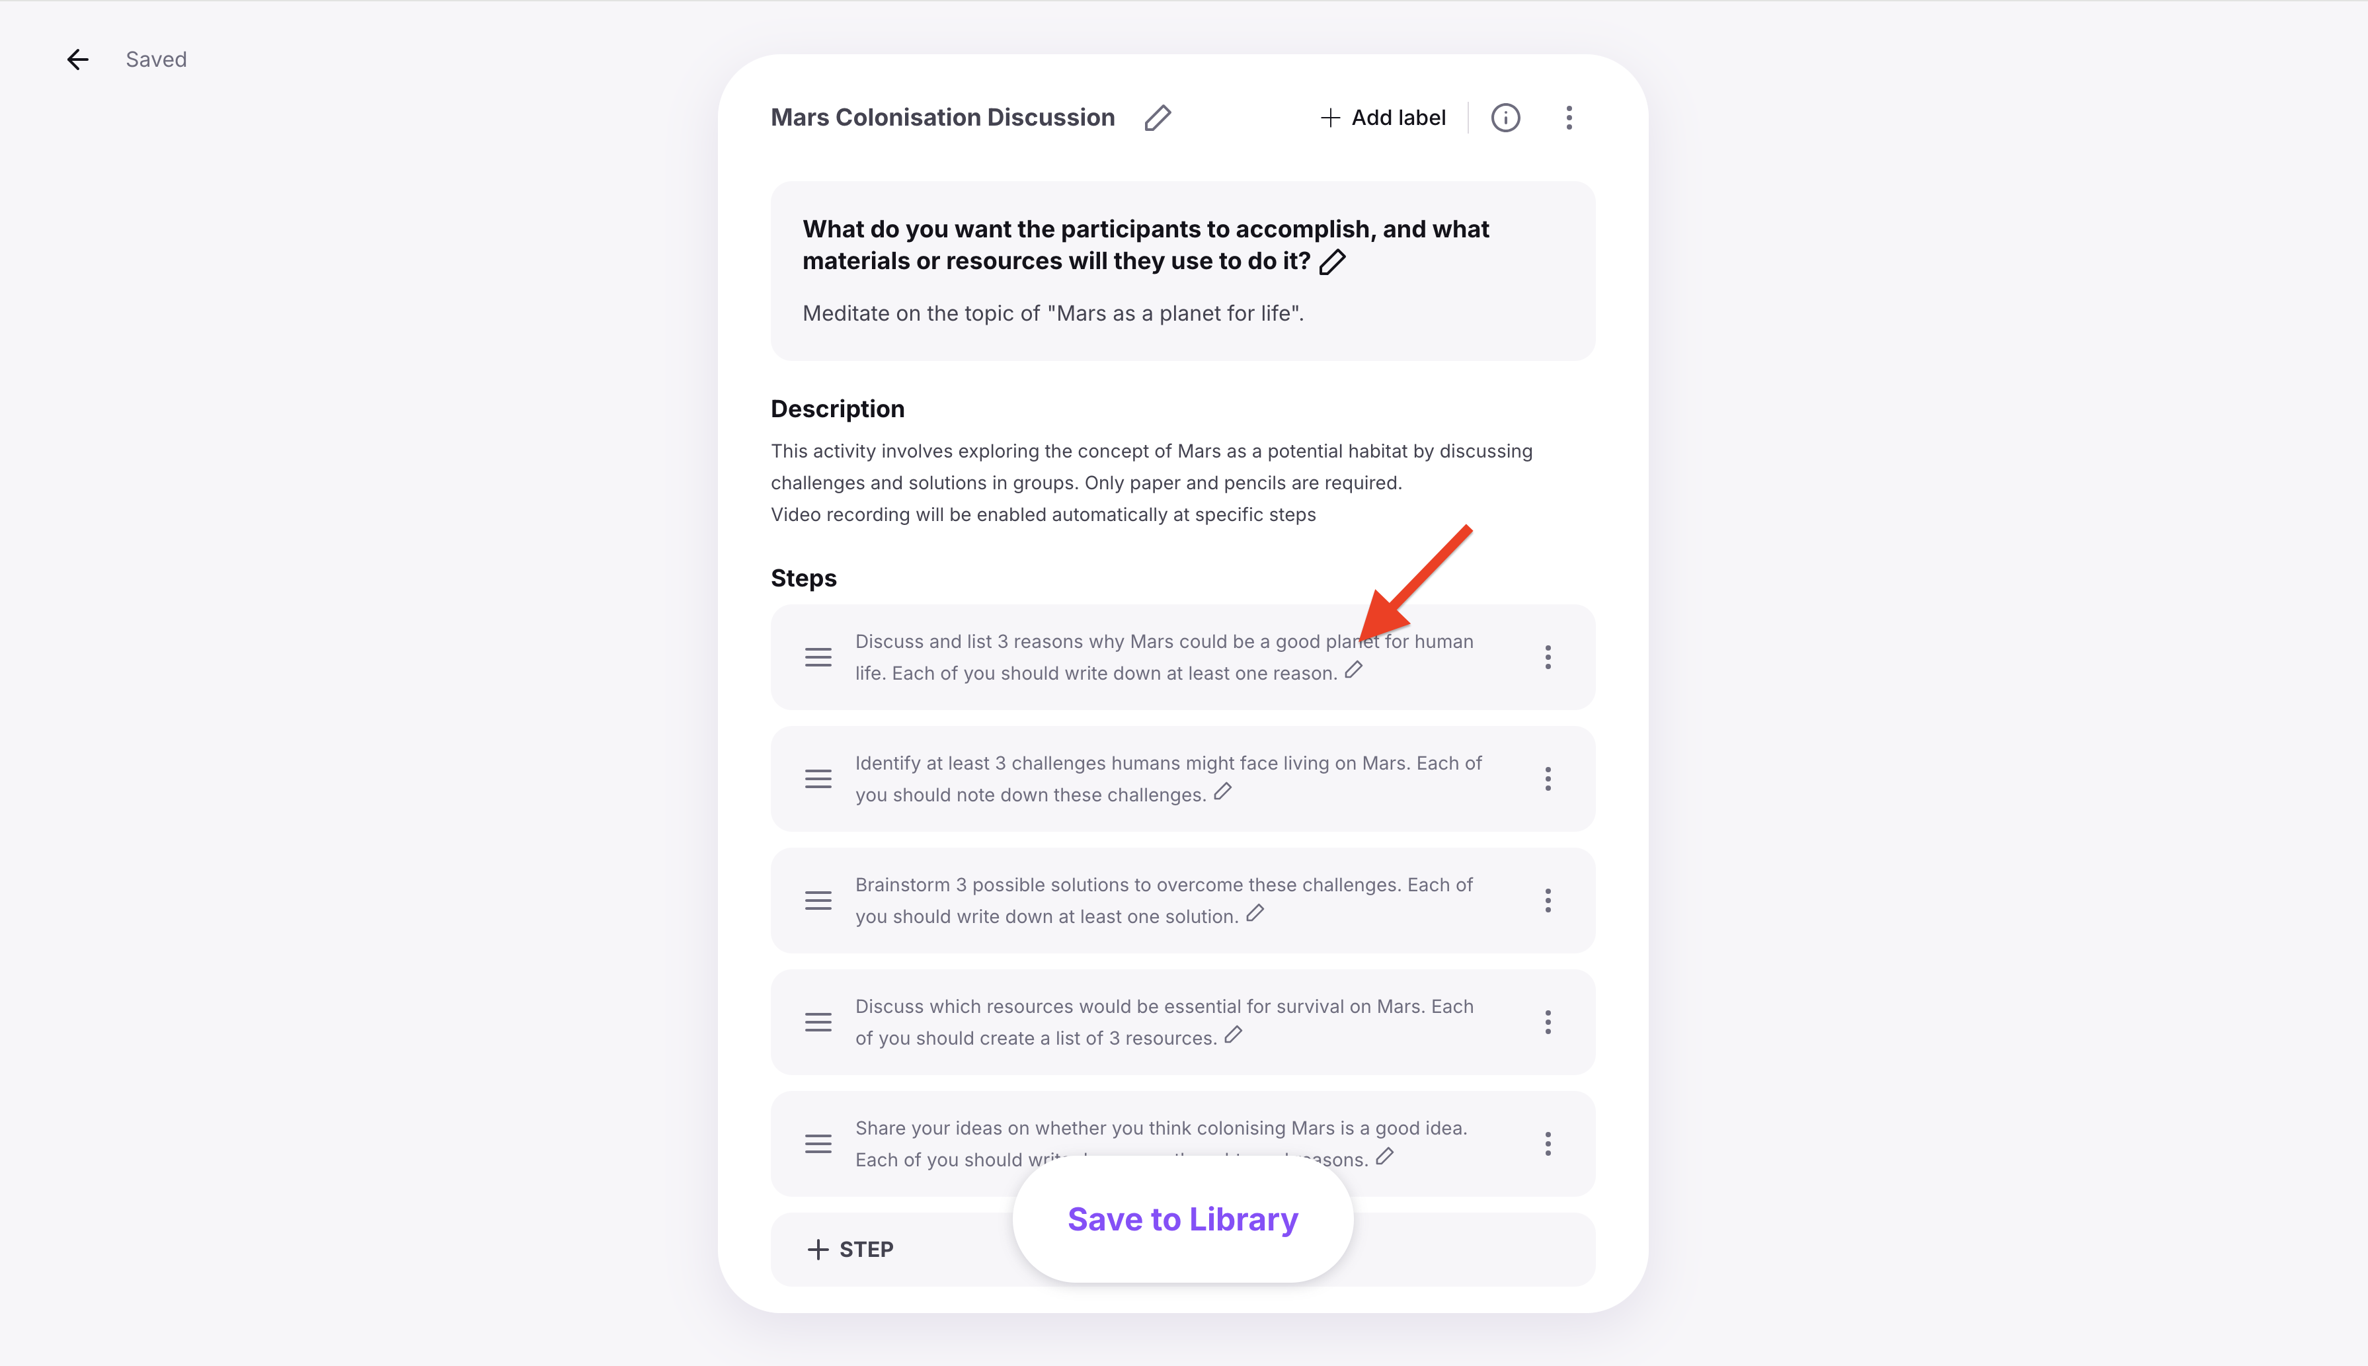This screenshot has height=1366, width=2368.
Task: Select the reorder handle of Brainstorm step
Action: point(818,901)
